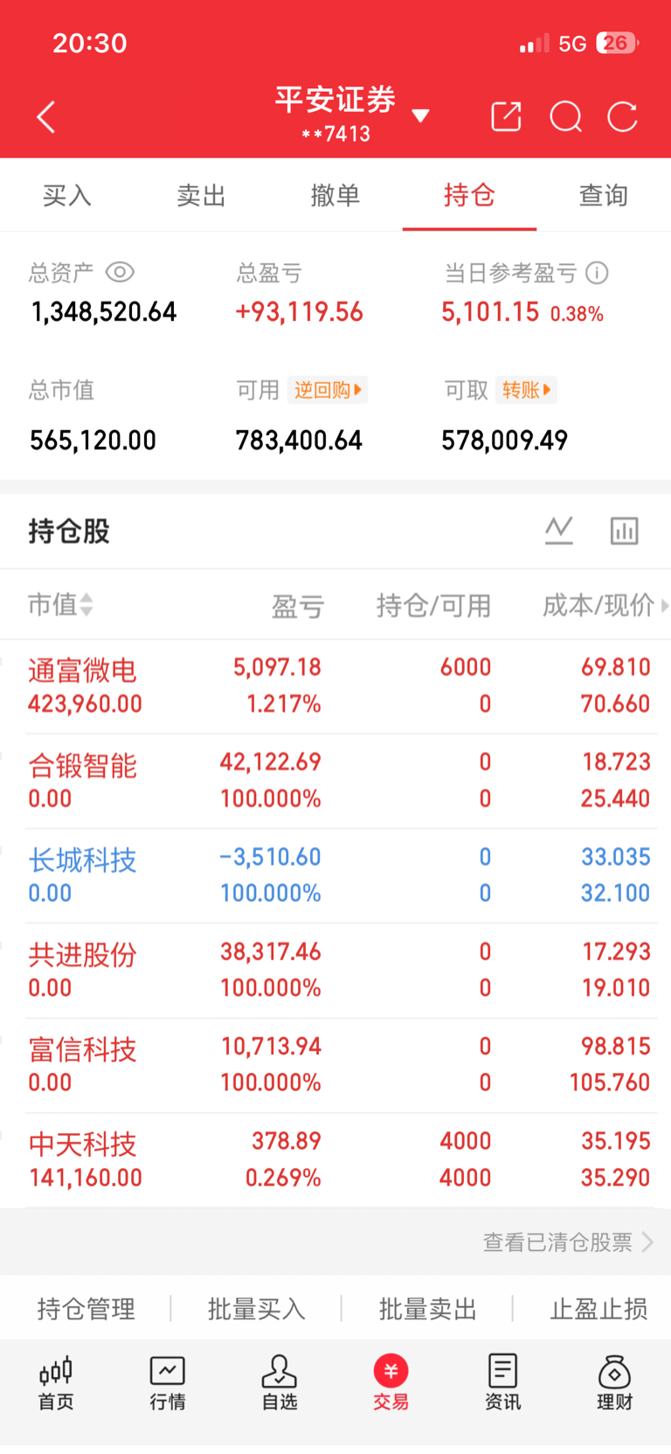Switch to the 查询 tab
The height and width of the screenshot is (1454, 671).
pos(604,195)
